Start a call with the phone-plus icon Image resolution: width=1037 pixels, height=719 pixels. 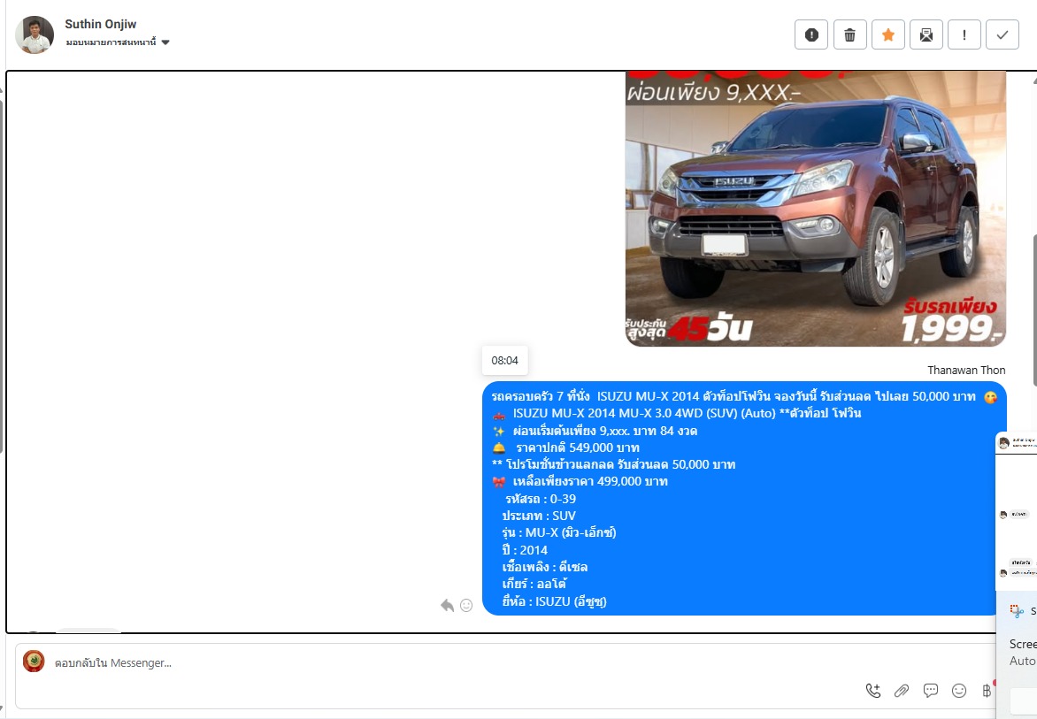pyautogui.click(x=873, y=691)
